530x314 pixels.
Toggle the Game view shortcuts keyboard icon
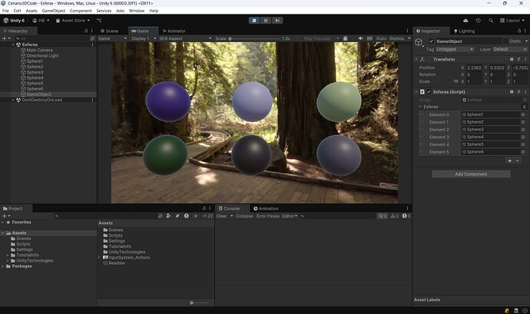point(369,38)
